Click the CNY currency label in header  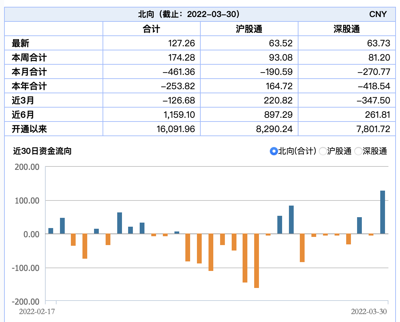pos(378,14)
